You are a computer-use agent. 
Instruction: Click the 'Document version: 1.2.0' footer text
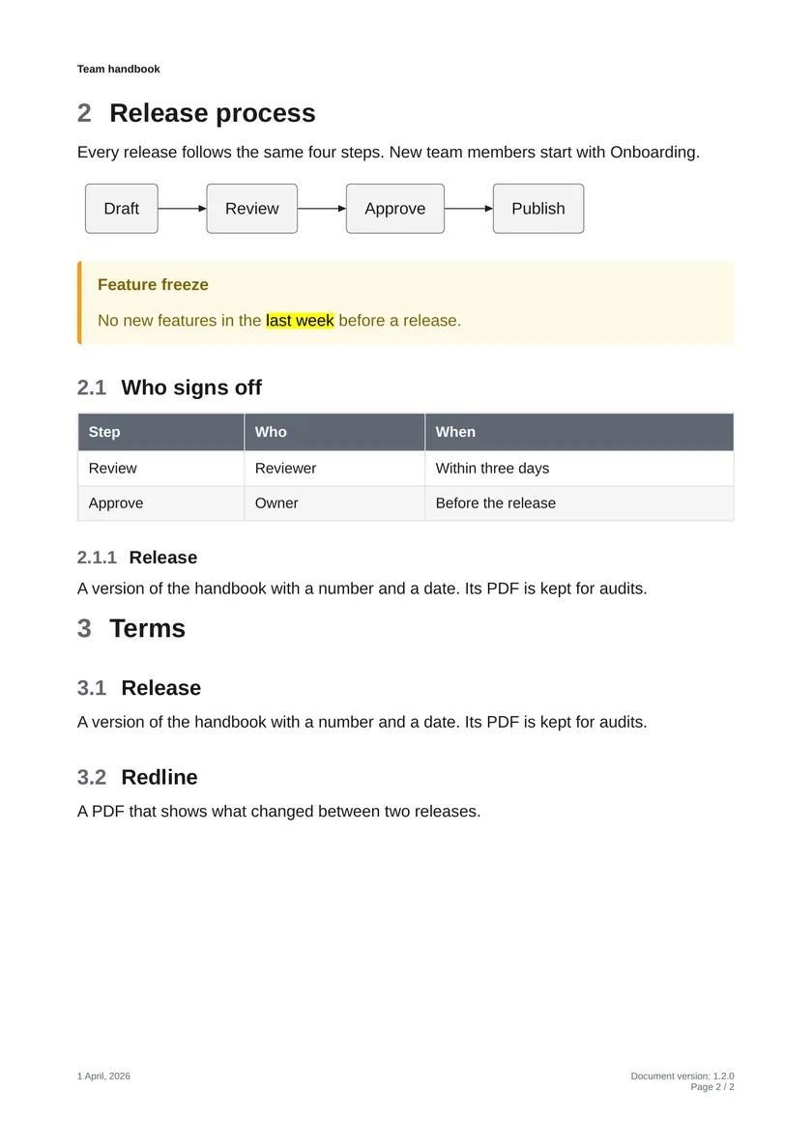point(682,1076)
